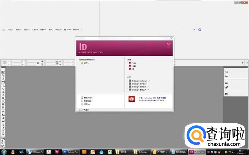This screenshot has height=155, width=249.
Task: Click the Y position input field
Action: coord(16,64)
